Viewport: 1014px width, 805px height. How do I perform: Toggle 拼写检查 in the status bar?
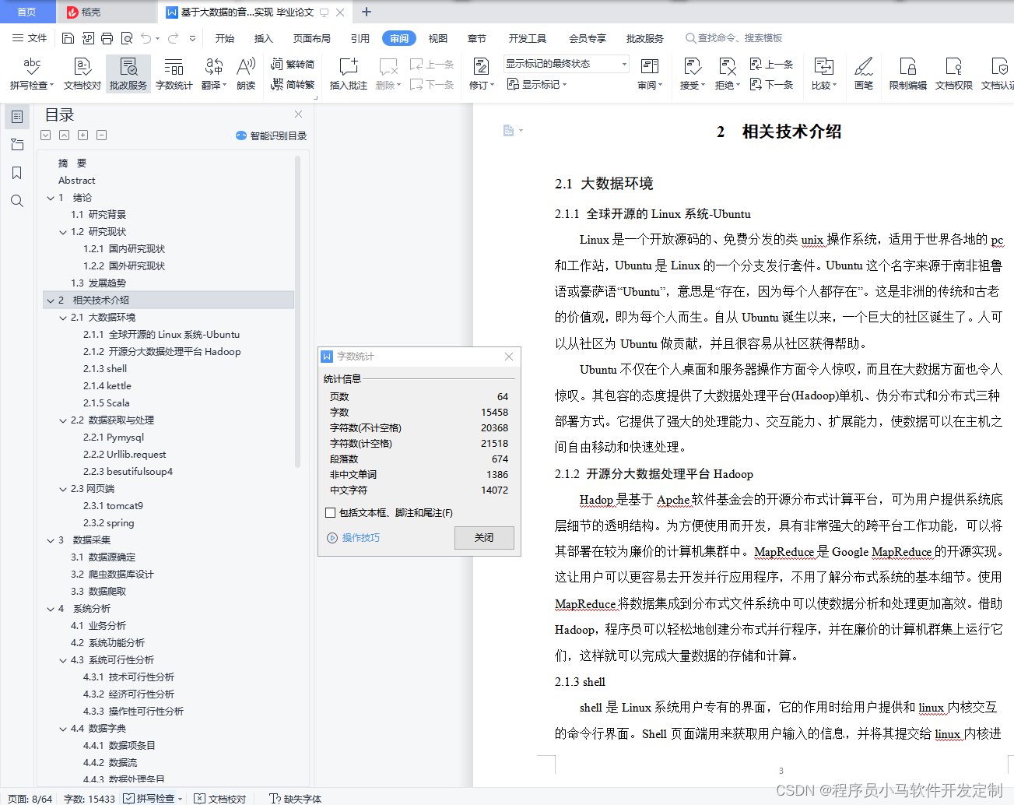coord(153,799)
